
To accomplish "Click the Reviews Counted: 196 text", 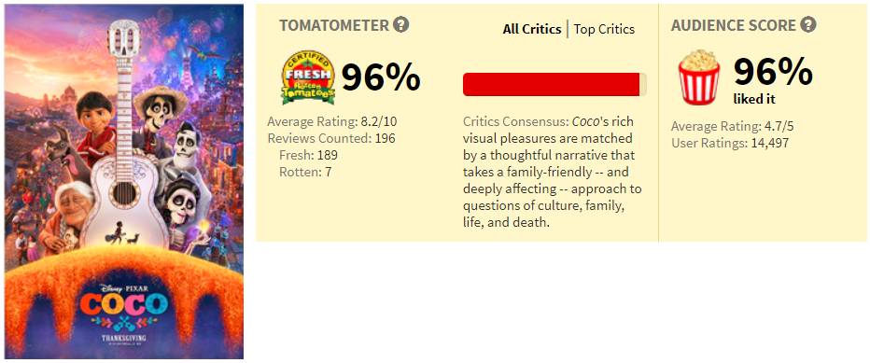I will click(x=331, y=138).
